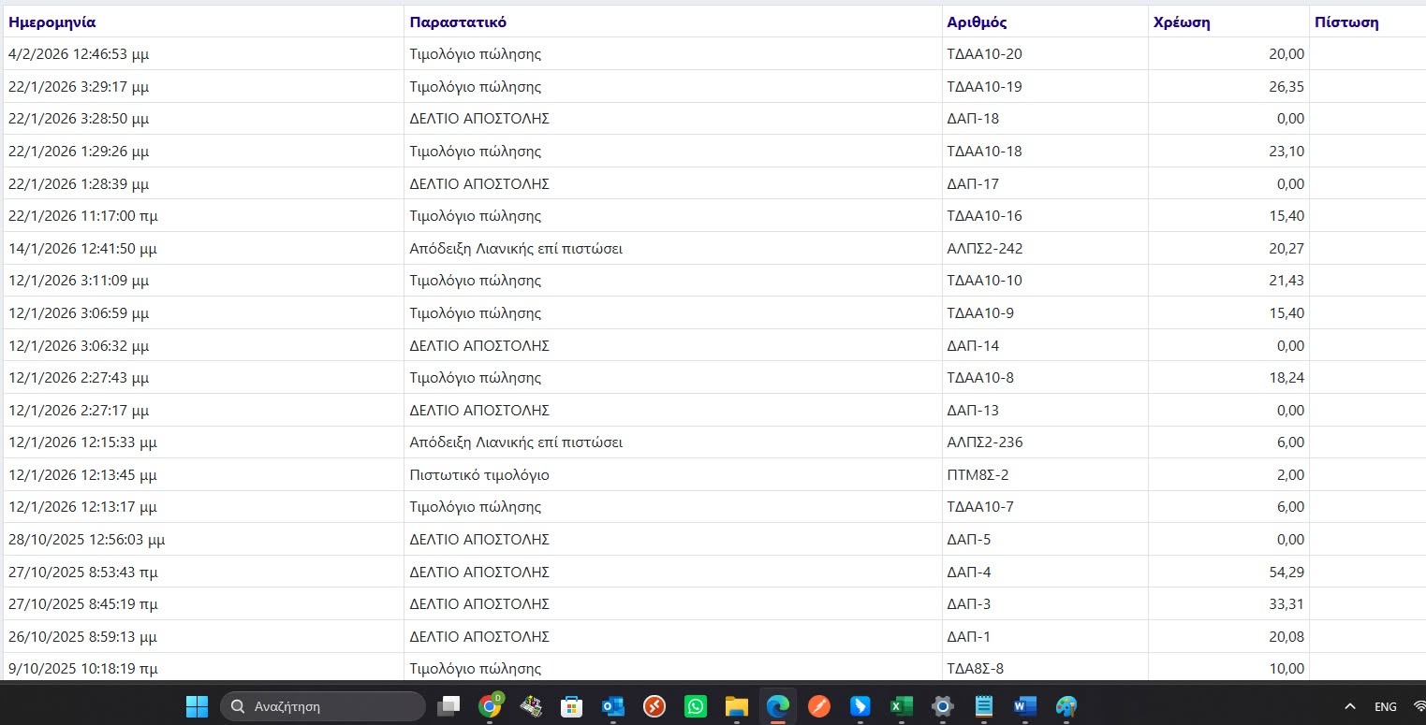Viewport: 1426px width, 725px height.
Task: Click the Αριθμός column header
Action: click(x=978, y=22)
